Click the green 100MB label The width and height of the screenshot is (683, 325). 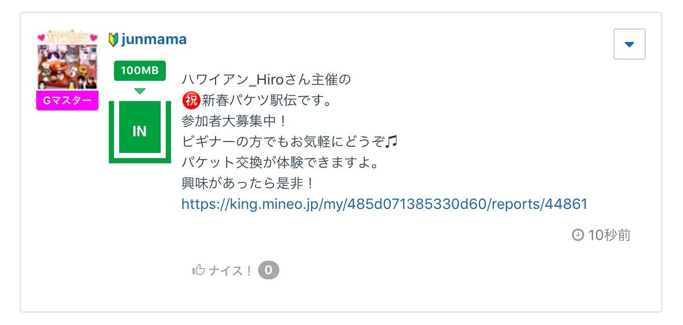139,71
